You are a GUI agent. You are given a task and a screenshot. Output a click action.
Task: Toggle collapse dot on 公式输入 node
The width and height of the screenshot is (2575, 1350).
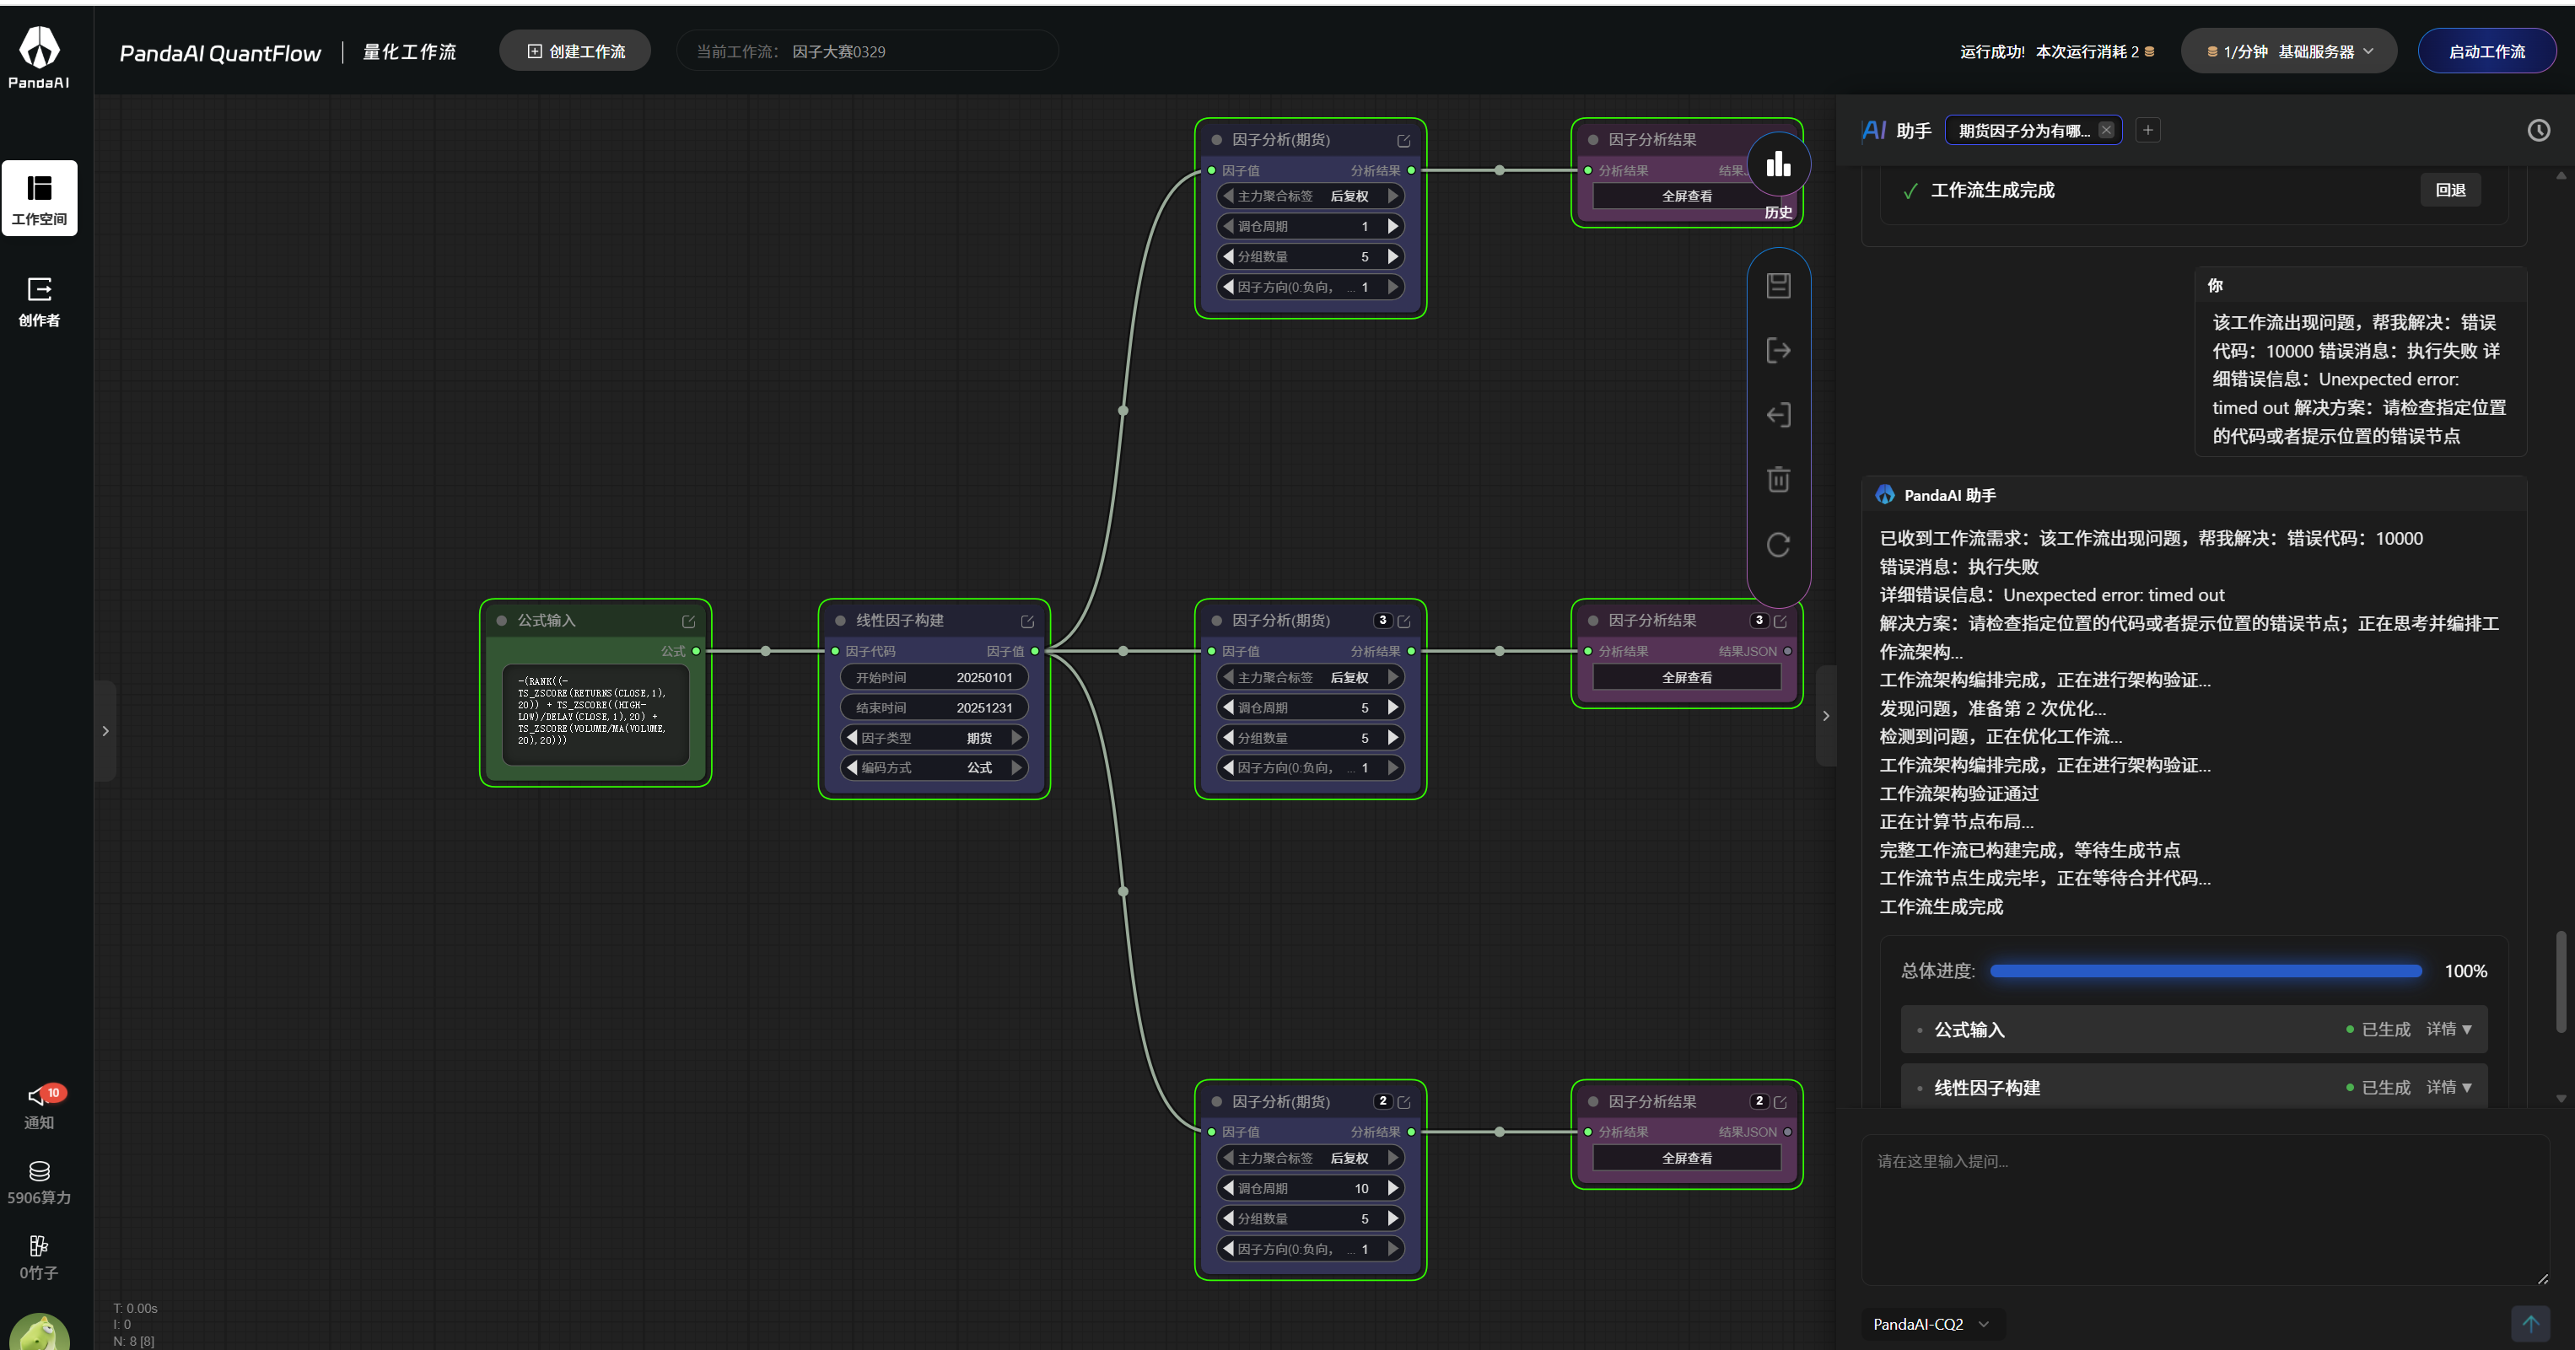point(502,621)
